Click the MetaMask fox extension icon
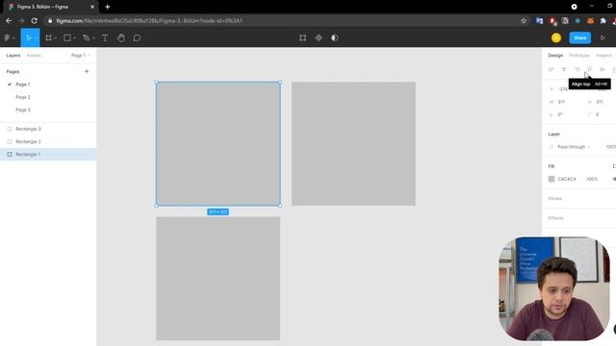The image size is (616, 346). click(590, 21)
